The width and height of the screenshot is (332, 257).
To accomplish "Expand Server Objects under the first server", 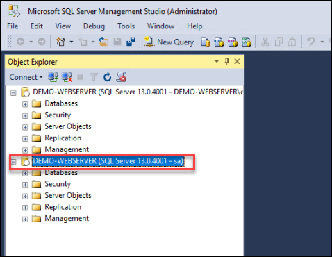I will click(x=25, y=127).
